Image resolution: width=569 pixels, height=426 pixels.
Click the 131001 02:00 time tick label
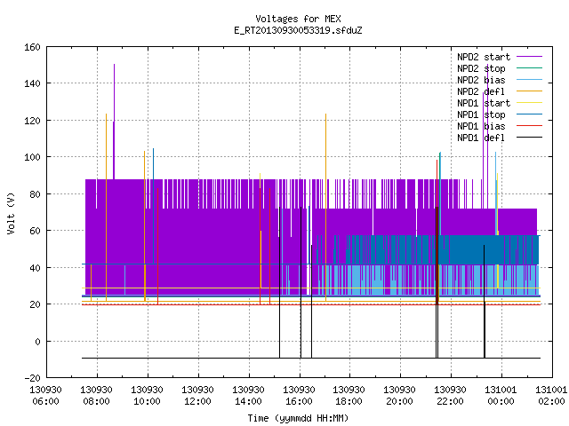pyautogui.click(x=551, y=396)
